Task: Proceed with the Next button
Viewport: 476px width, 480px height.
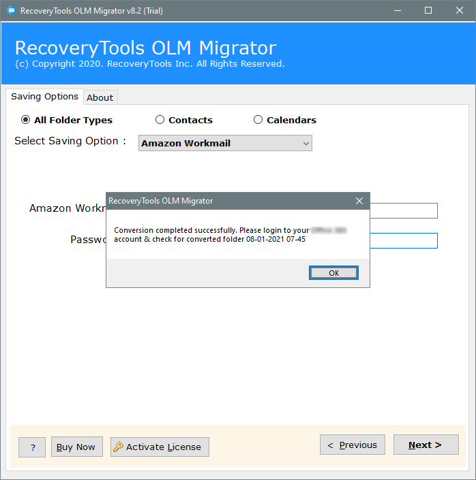Action: coord(426,445)
